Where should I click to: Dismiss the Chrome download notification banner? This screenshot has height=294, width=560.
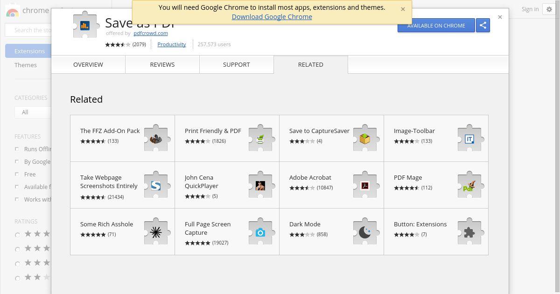(403, 9)
